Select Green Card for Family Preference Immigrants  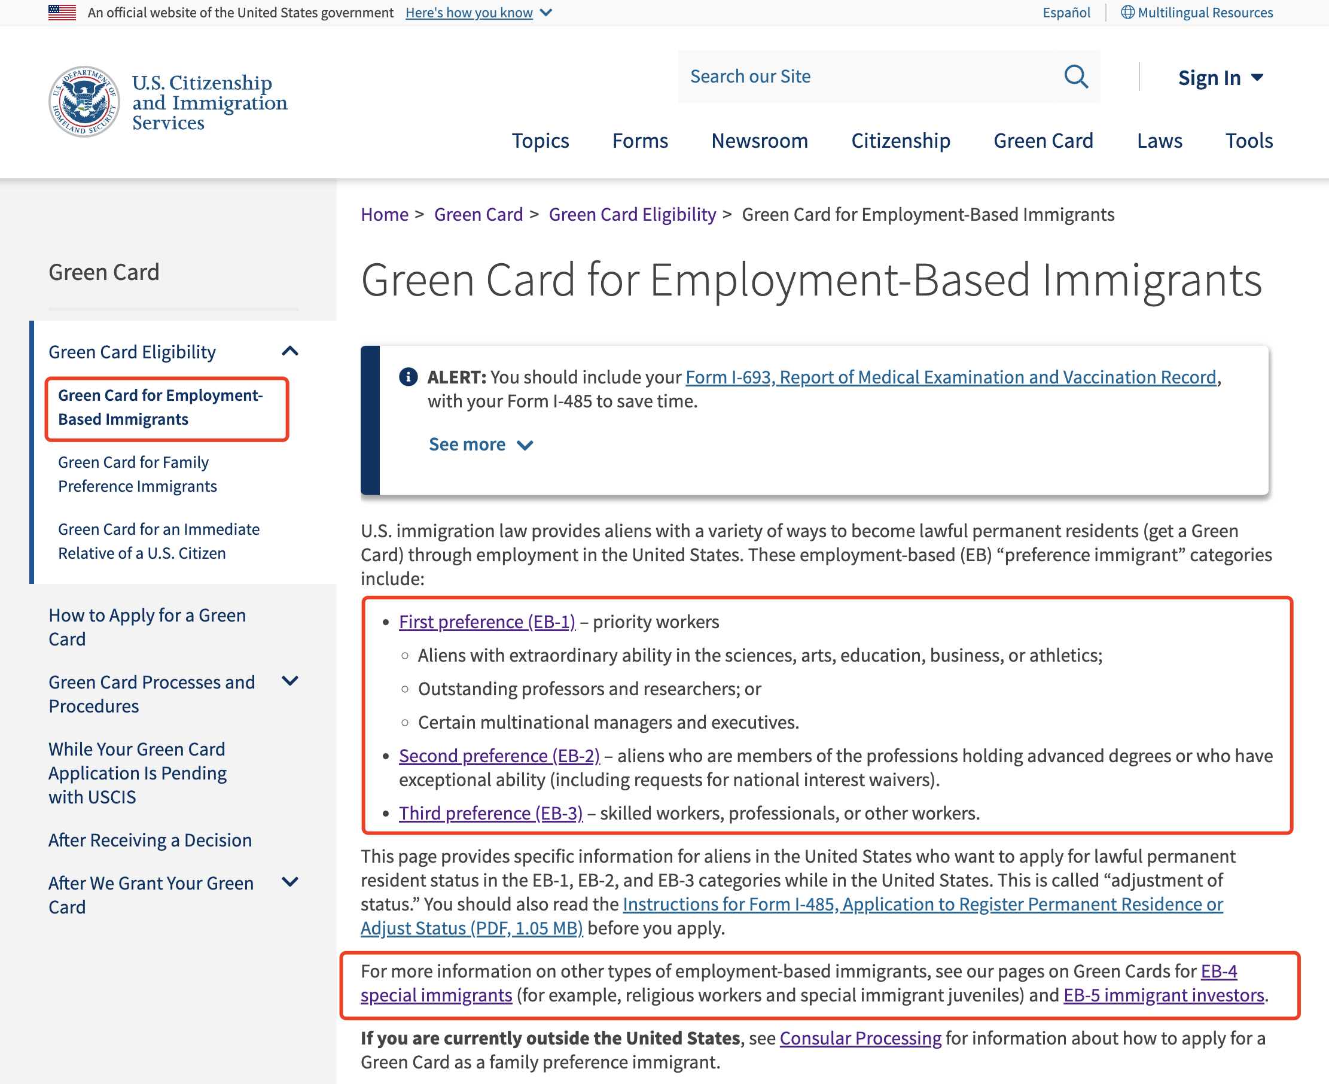(138, 474)
